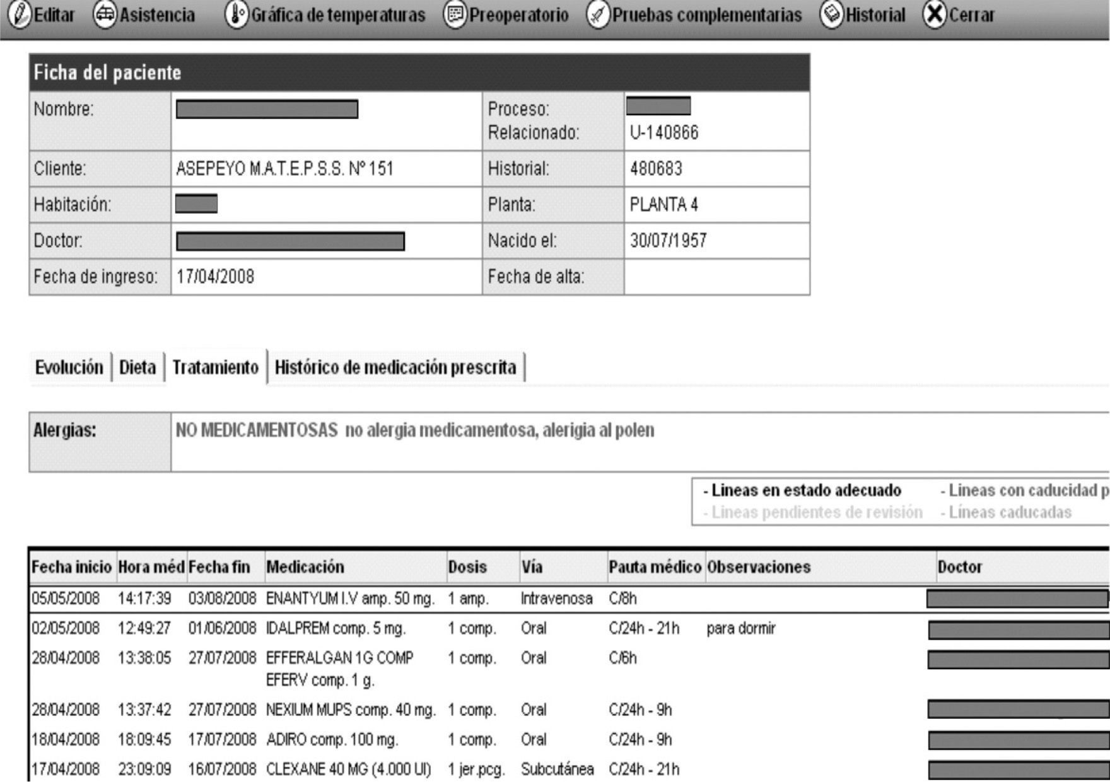This screenshot has width=1110, height=782.
Task: Open the Historial book icon
Action: (831, 15)
